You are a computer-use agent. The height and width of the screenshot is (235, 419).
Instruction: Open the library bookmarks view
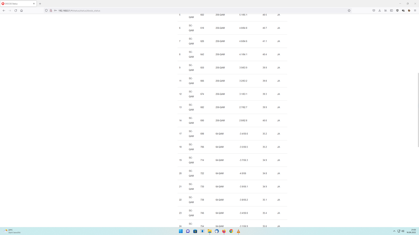click(x=385, y=10)
